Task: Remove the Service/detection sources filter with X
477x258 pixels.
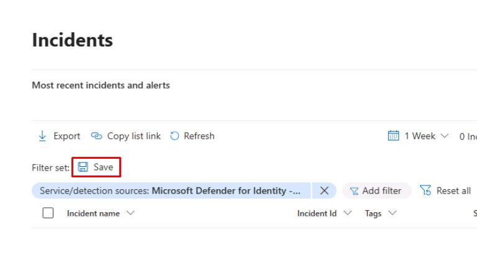Action: tap(324, 191)
